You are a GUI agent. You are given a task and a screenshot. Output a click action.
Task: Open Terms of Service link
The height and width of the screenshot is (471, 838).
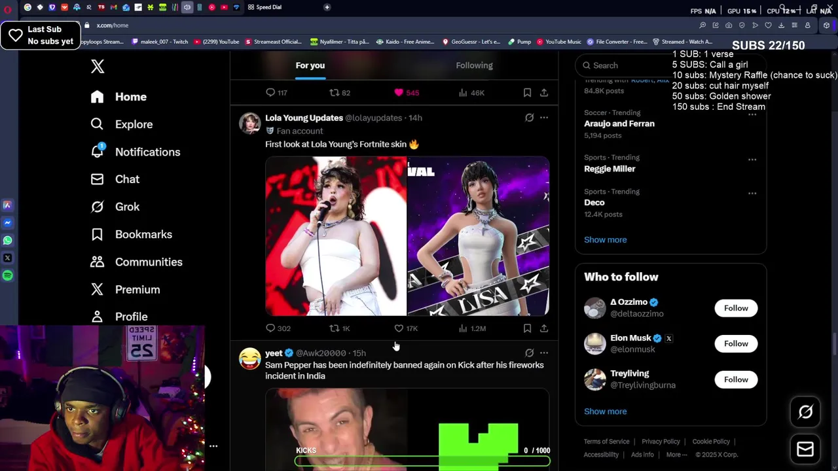coord(606,442)
